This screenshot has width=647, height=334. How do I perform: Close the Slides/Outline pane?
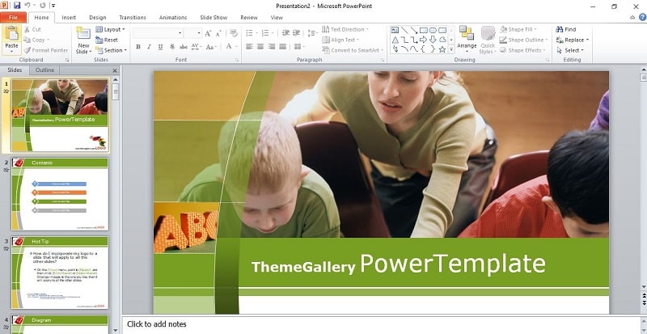point(115,70)
